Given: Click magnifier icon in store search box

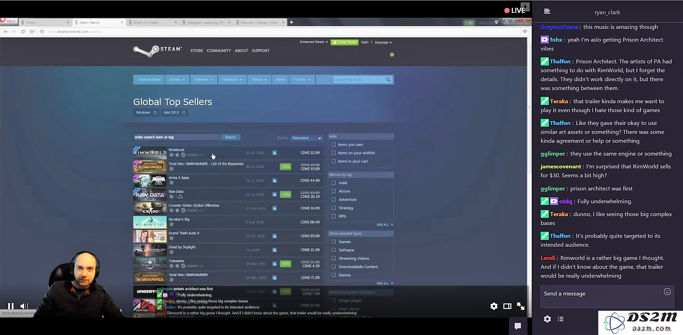Looking at the screenshot, I should click(388, 79).
